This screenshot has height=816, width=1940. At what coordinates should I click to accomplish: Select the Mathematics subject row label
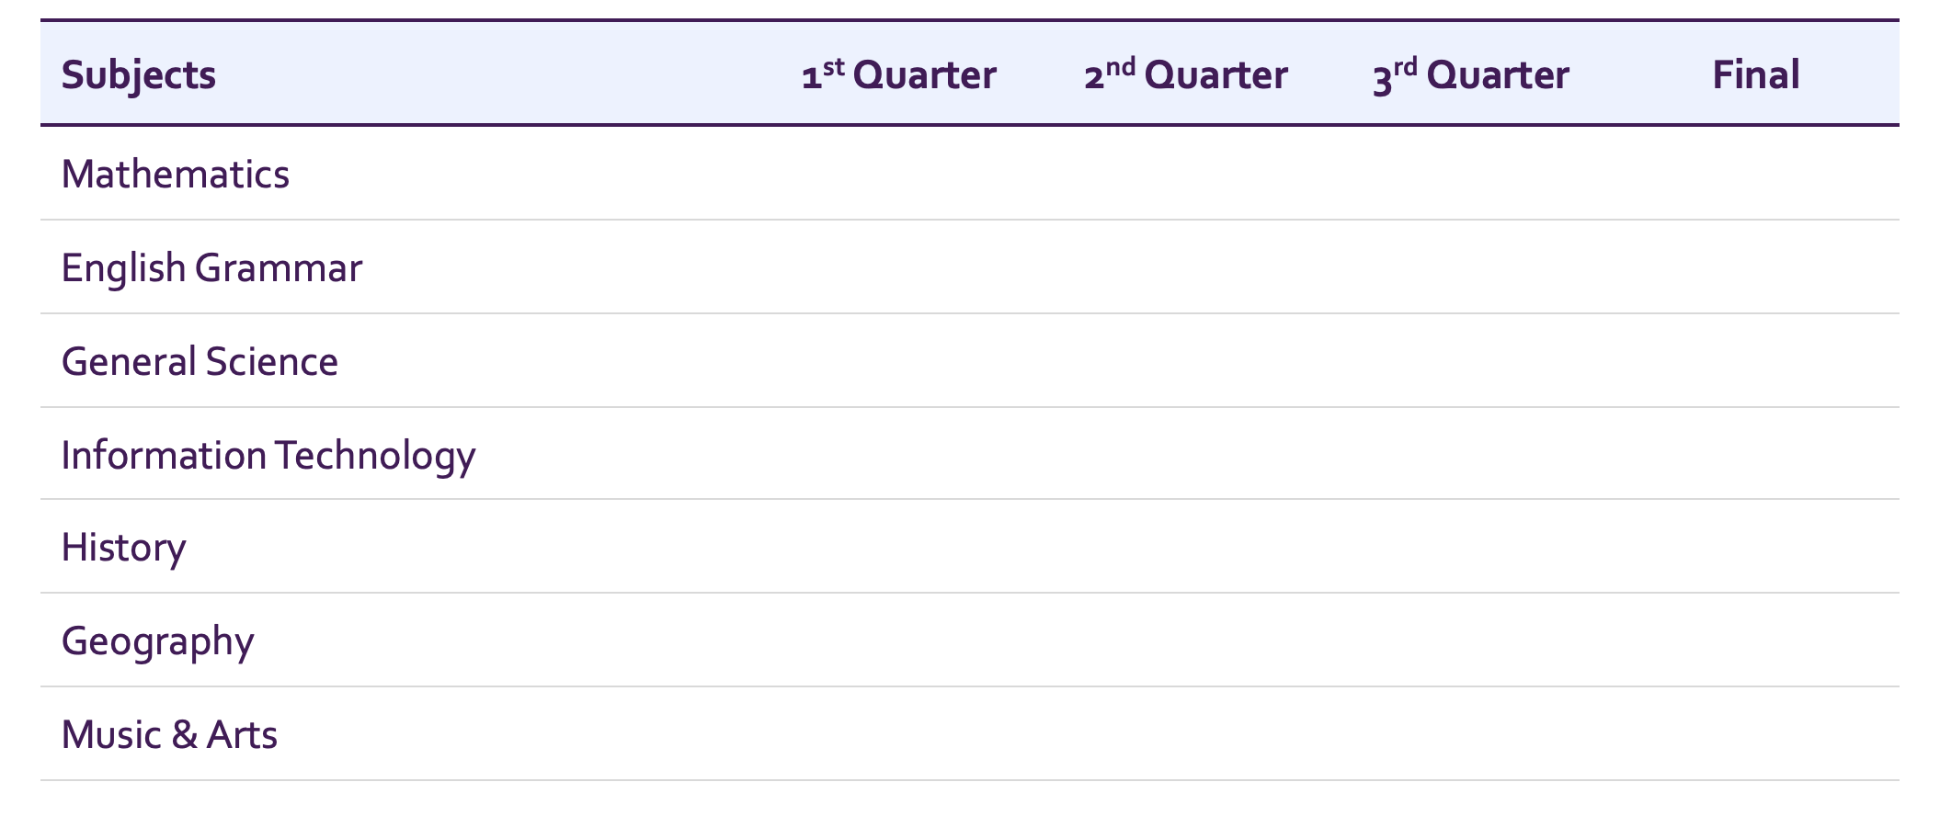pyautogui.click(x=176, y=174)
